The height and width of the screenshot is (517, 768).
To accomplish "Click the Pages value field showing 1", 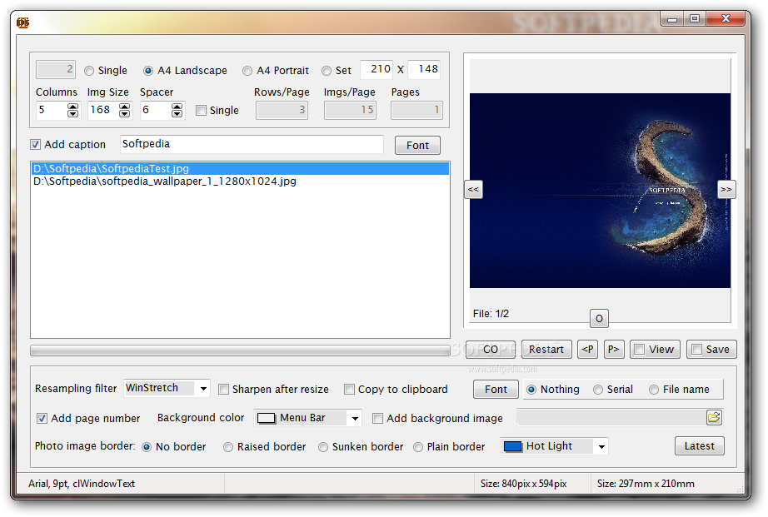I will click(x=416, y=110).
